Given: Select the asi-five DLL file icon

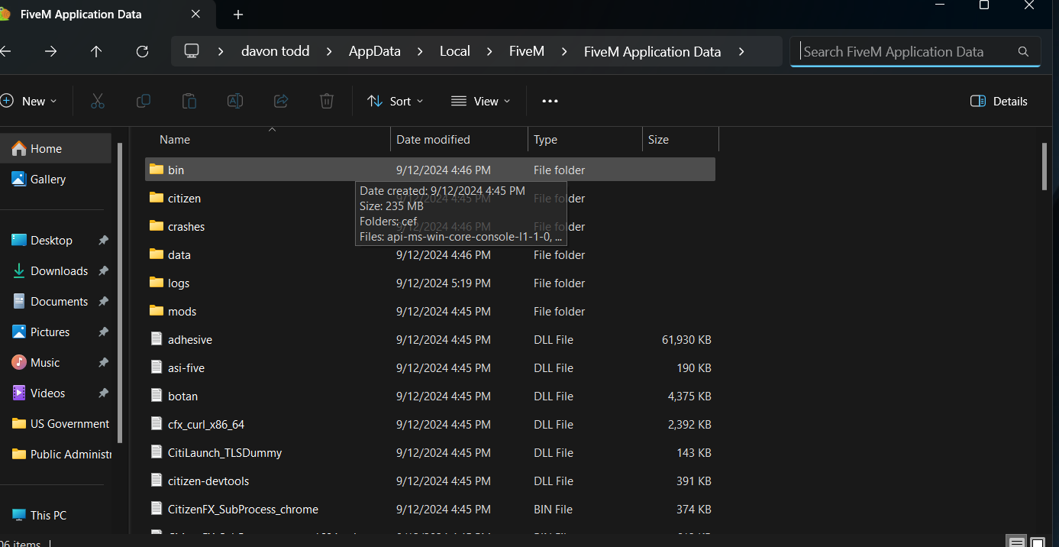Looking at the screenshot, I should point(157,367).
